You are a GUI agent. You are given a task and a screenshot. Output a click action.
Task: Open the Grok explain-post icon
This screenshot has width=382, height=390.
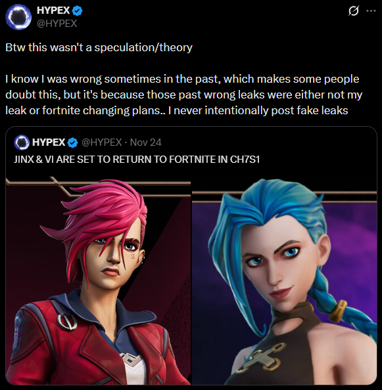[x=353, y=11]
